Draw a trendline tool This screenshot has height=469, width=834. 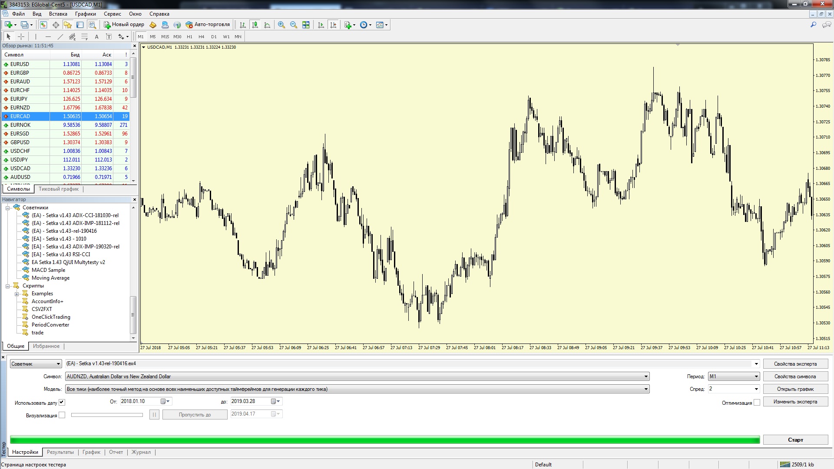[x=60, y=36]
